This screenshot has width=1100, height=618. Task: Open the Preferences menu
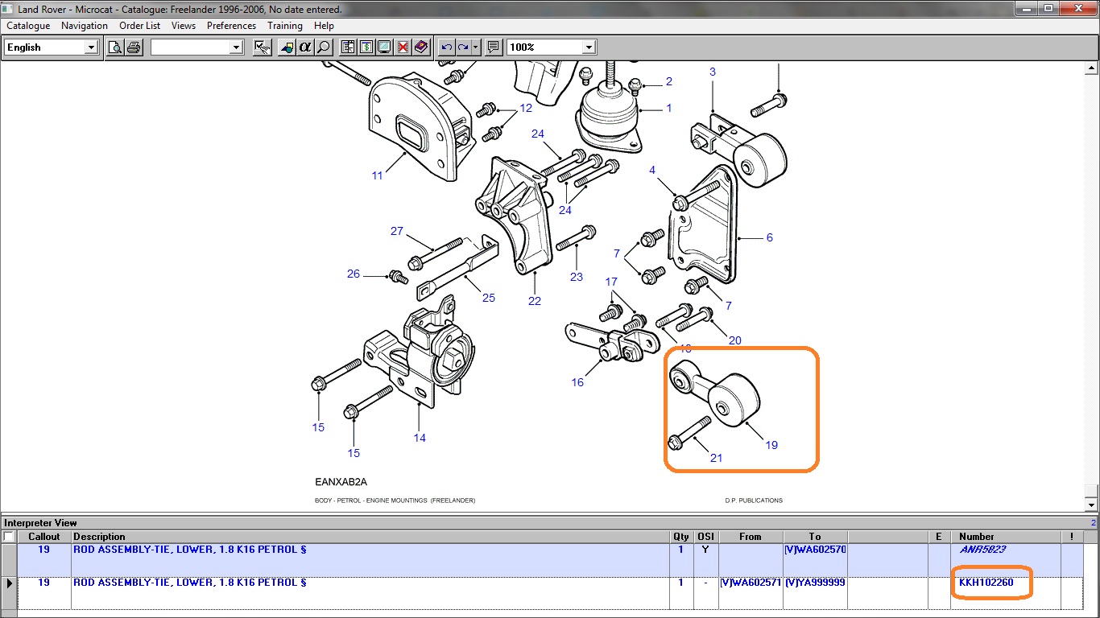(x=231, y=26)
